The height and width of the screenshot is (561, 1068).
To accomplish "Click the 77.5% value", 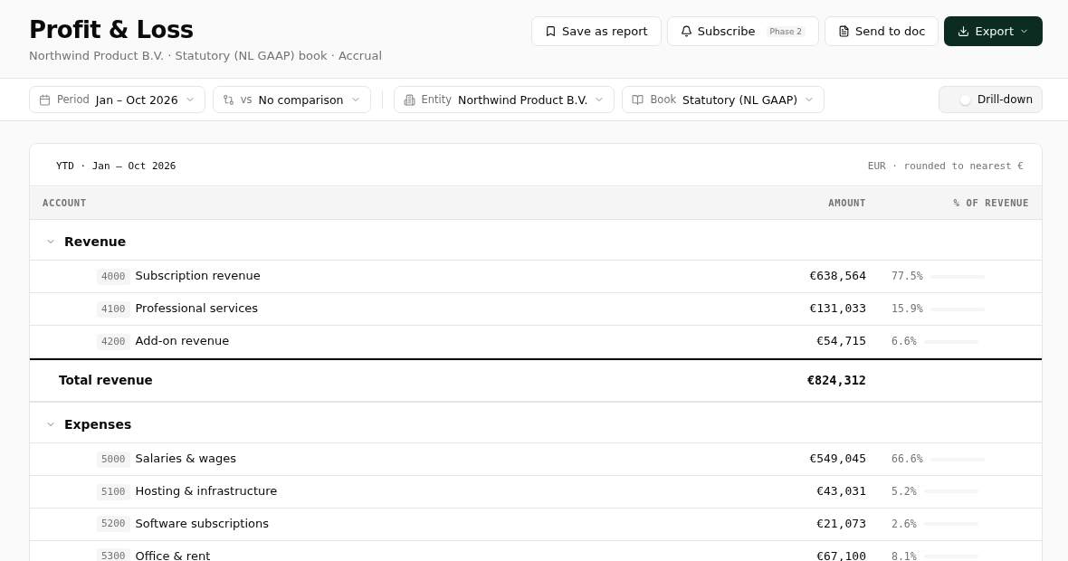I will pyautogui.click(x=907, y=276).
